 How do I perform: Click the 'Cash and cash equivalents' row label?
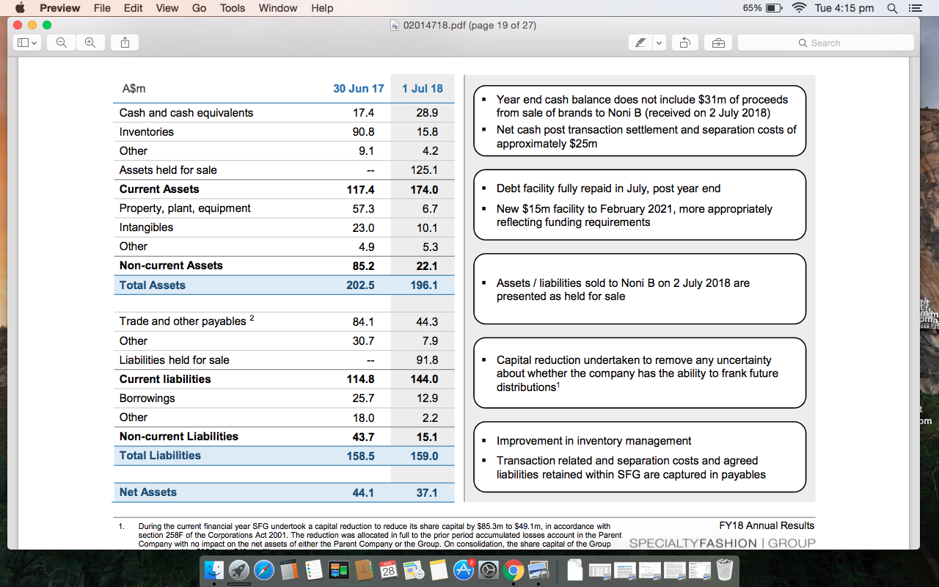pyautogui.click(x=186, y=113)
